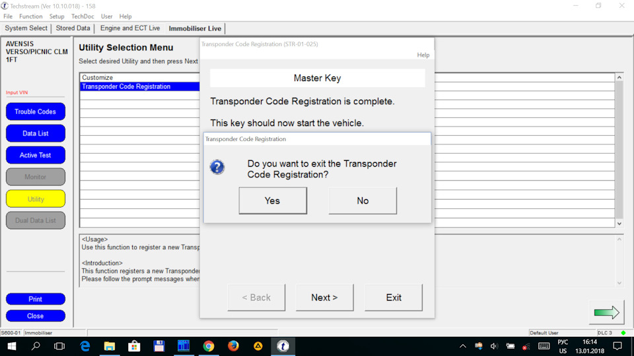This screenshot has height=356, width=634.
Task: Open the TechDoc menu
Action: (83, 16)
